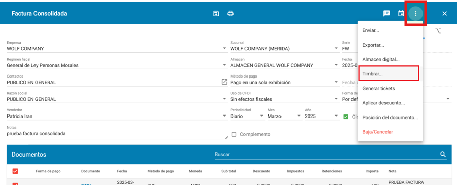Open the Uso de CFDI dropdown
Screen dimensions: 457x191
[336, 99]
